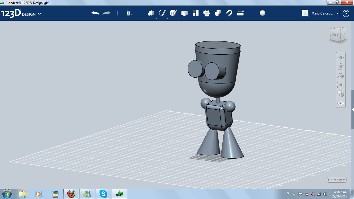Switch to Firefox in the taskbar
The height and width of the screenshot is (199, 354).
(71, 194)
